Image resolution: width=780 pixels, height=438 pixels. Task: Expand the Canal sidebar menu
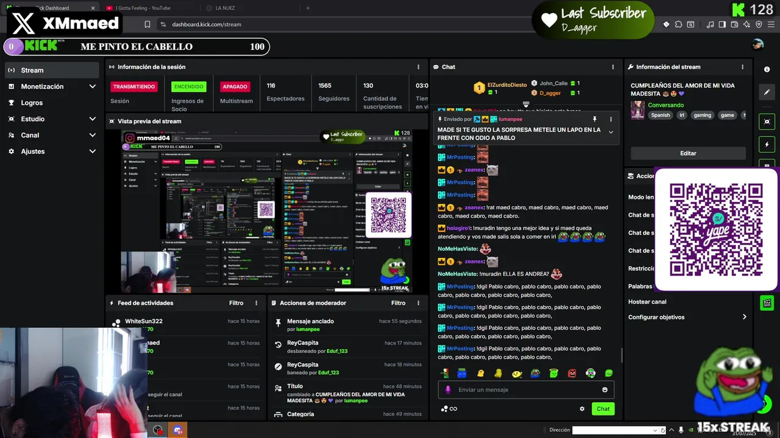(52, 135)
